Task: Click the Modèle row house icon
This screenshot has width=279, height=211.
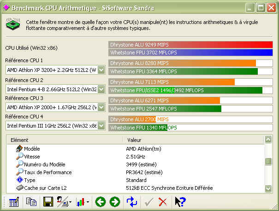Action: click(19, 149)
